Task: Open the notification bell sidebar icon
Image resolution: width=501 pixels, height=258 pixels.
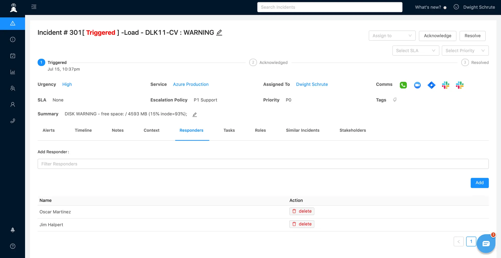Action: [13, 230]
